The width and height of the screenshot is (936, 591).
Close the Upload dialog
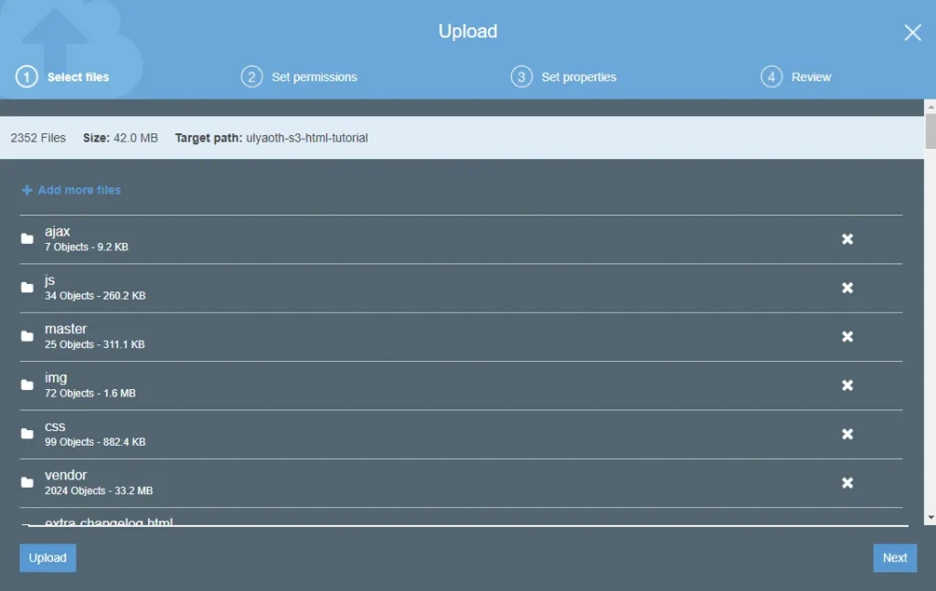(x=912, y=33)
